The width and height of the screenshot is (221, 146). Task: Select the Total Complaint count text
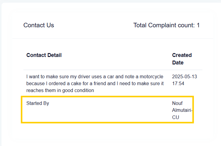(166, 25)
